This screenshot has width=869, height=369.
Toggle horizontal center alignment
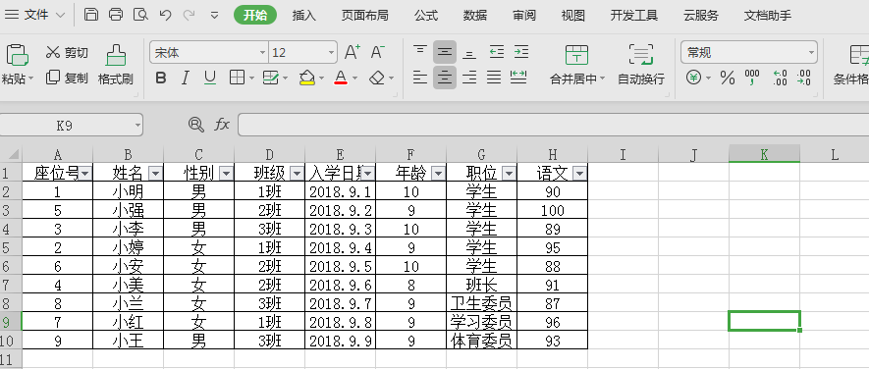(x=445, y=78)
